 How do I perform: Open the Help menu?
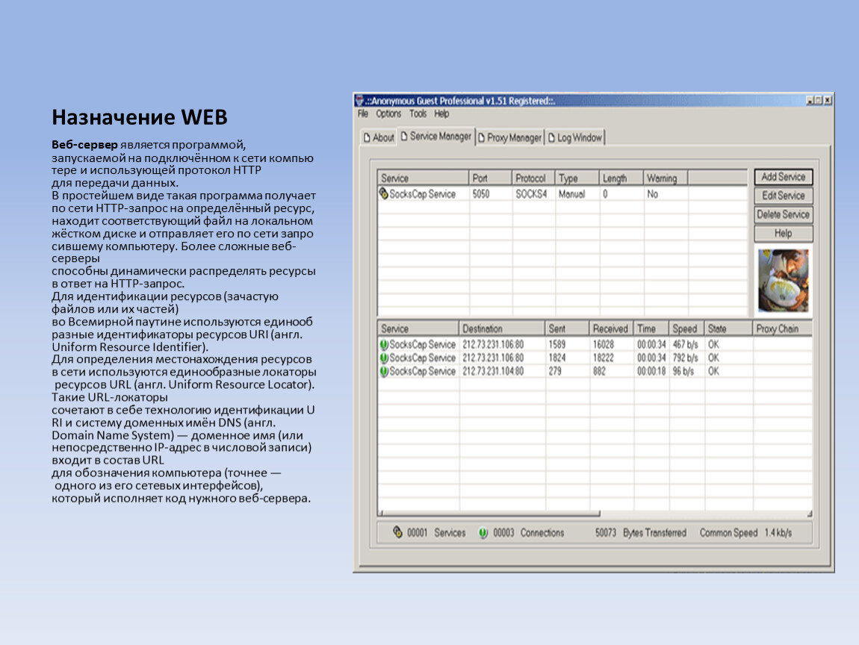click(441, 114)
